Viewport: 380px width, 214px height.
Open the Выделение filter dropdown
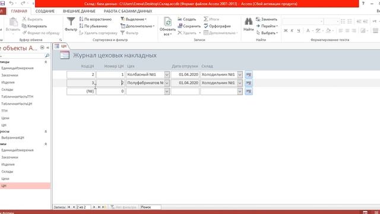tap(134, 19)
